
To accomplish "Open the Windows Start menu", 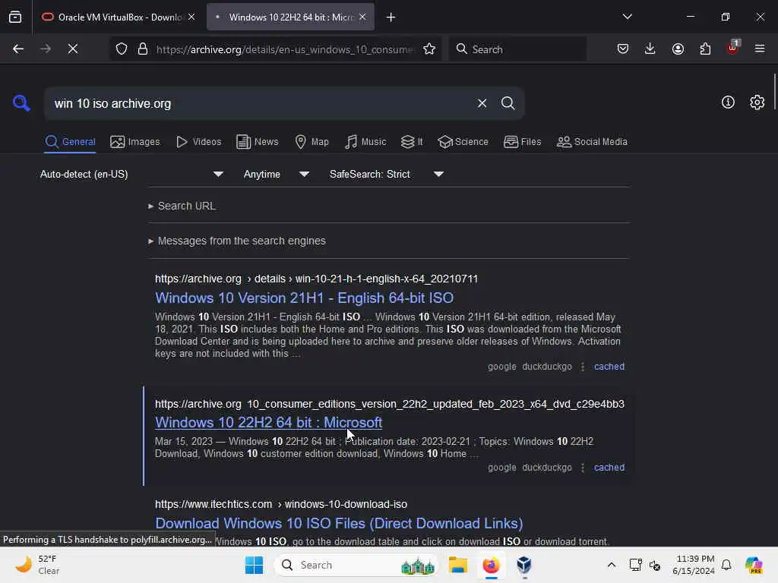I will point(254,565).
